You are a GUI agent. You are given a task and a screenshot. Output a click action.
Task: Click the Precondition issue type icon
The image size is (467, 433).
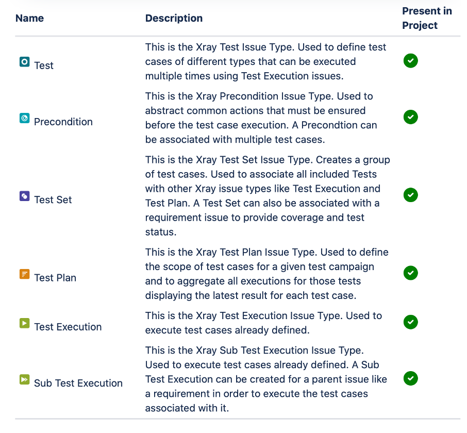click(x=24, y=119)
